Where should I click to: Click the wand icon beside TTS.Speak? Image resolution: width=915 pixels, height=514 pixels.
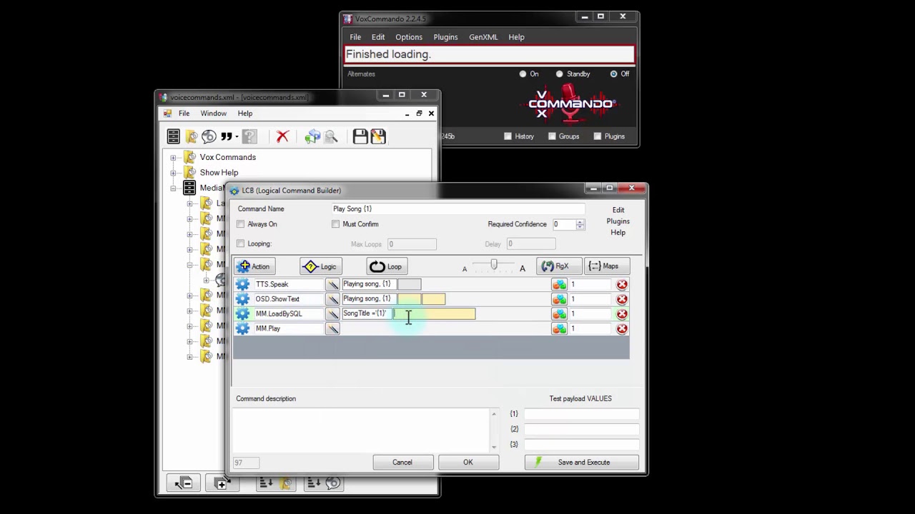[x=332, y=284]
